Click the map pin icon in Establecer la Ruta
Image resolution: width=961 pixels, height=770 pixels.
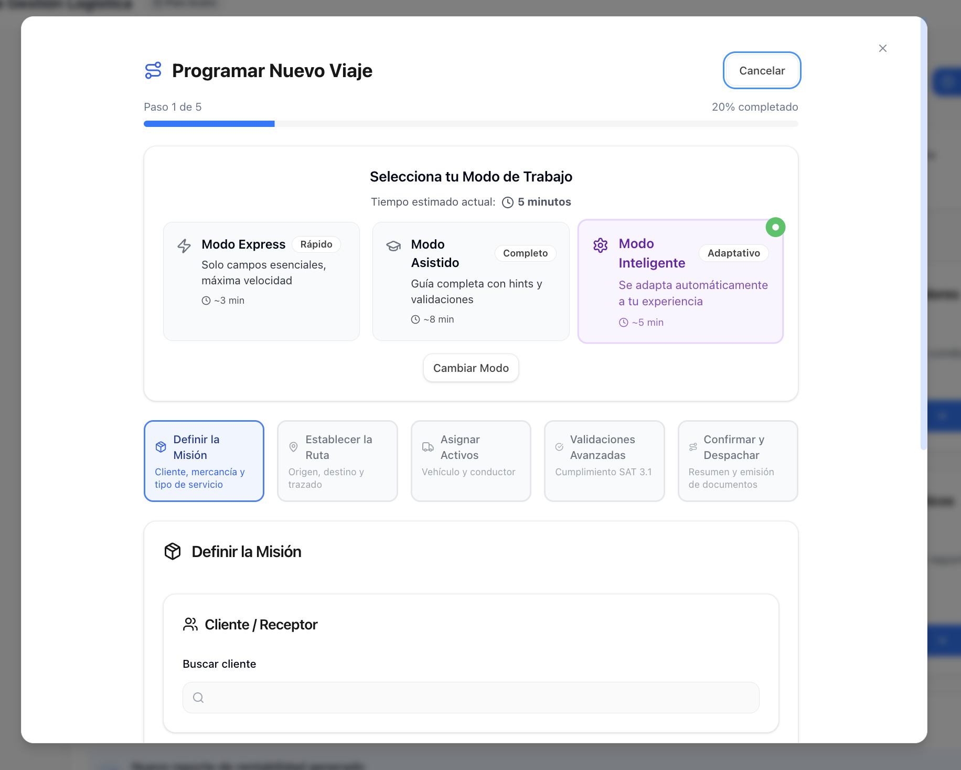pyautogui.click(x=294, y=447)
